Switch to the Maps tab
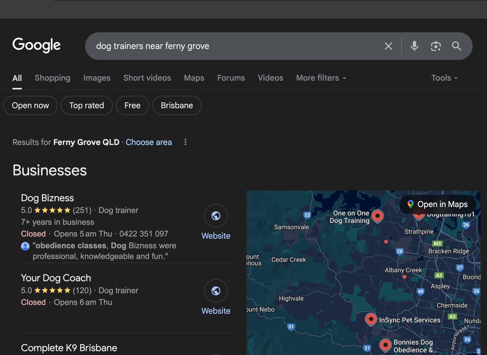 [x=194, y=78]
